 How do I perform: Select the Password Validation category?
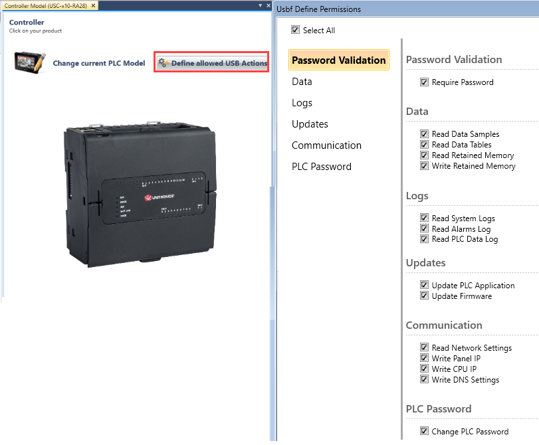[x=338, y=60]
